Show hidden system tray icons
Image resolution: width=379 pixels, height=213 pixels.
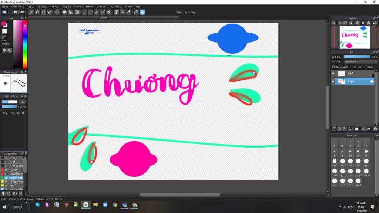click(x=340, y=207)
